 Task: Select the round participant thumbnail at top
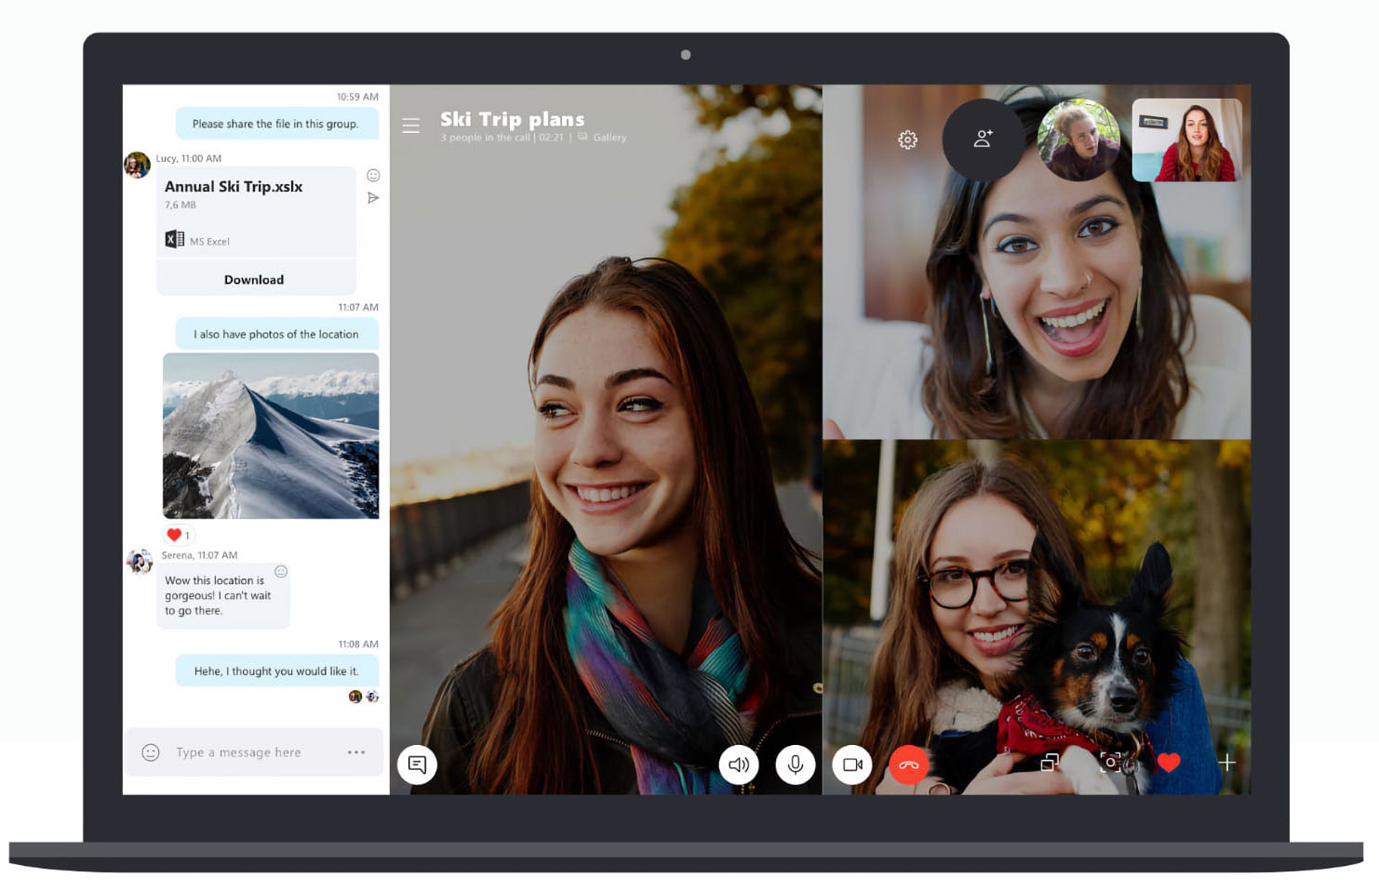[x=1078, y=140]
